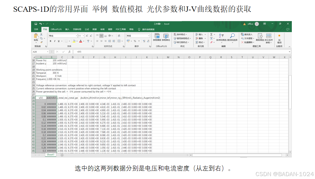315x179 pixels.
Task: Toggle align text right
Action: [106, 41]
